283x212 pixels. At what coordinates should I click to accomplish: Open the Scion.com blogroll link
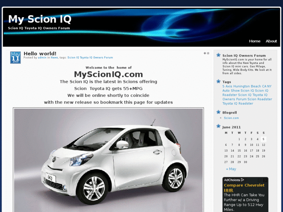[x=231, y=118]
